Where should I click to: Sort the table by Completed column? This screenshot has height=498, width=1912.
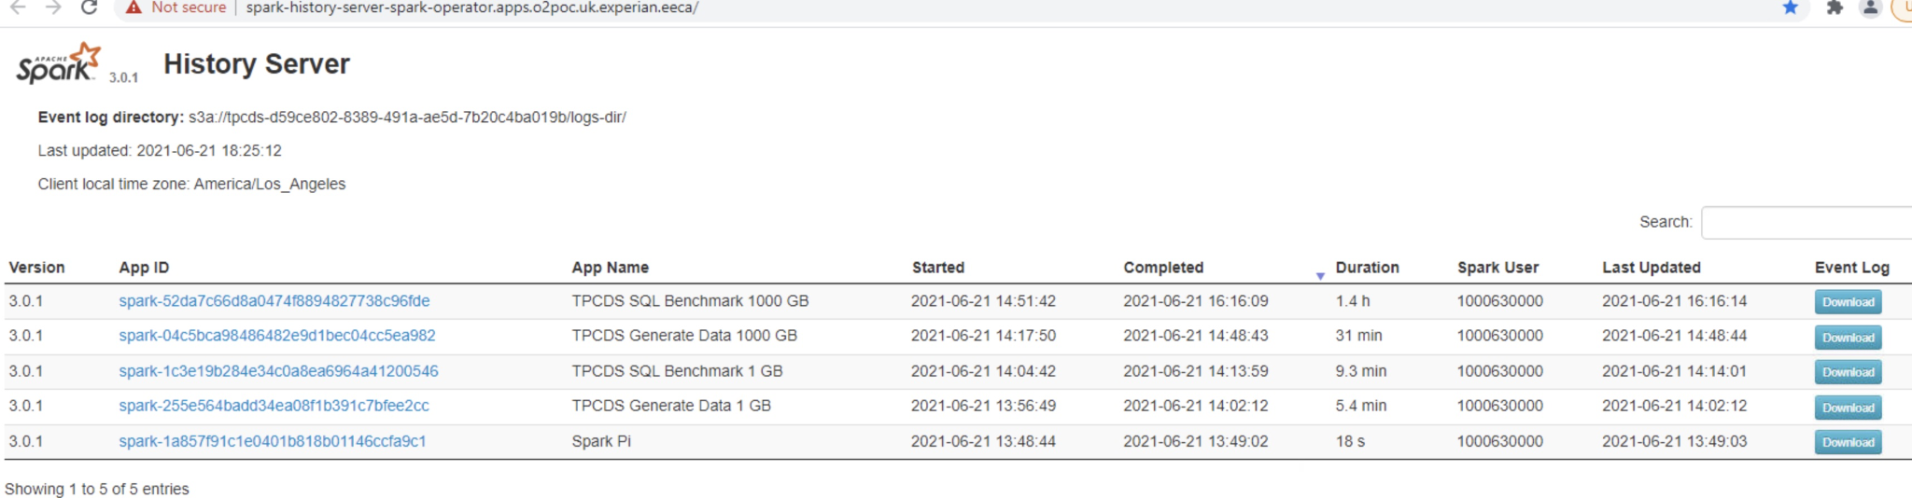pos(1163,268)
